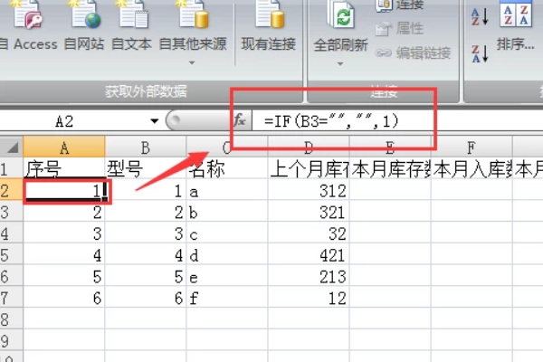Click the Name Box showing A2

pyautogui.click(x=74, y=121)
